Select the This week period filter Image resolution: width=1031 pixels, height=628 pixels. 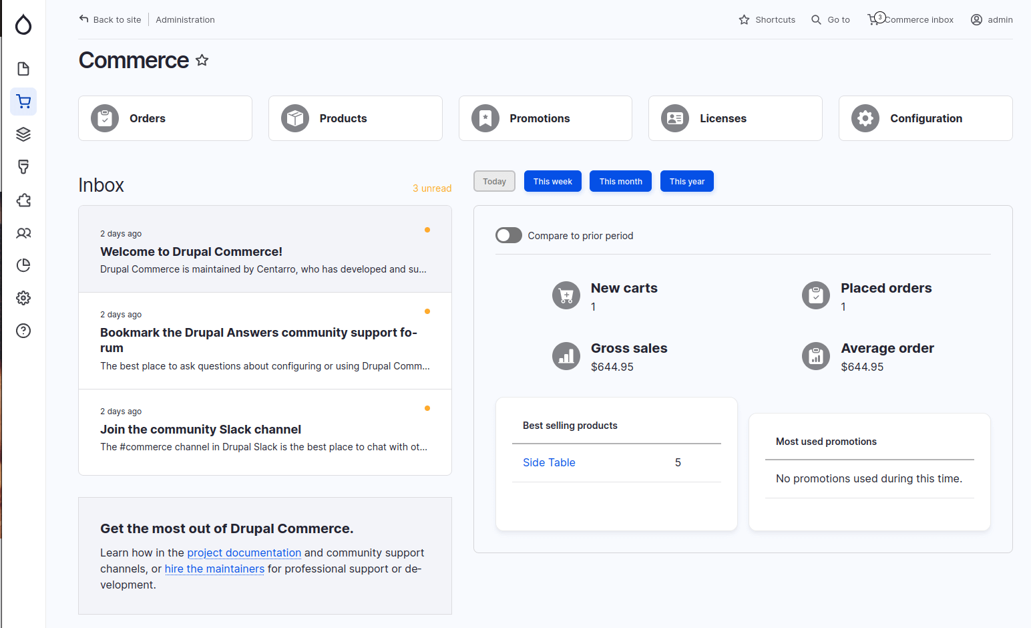point(553,181)
